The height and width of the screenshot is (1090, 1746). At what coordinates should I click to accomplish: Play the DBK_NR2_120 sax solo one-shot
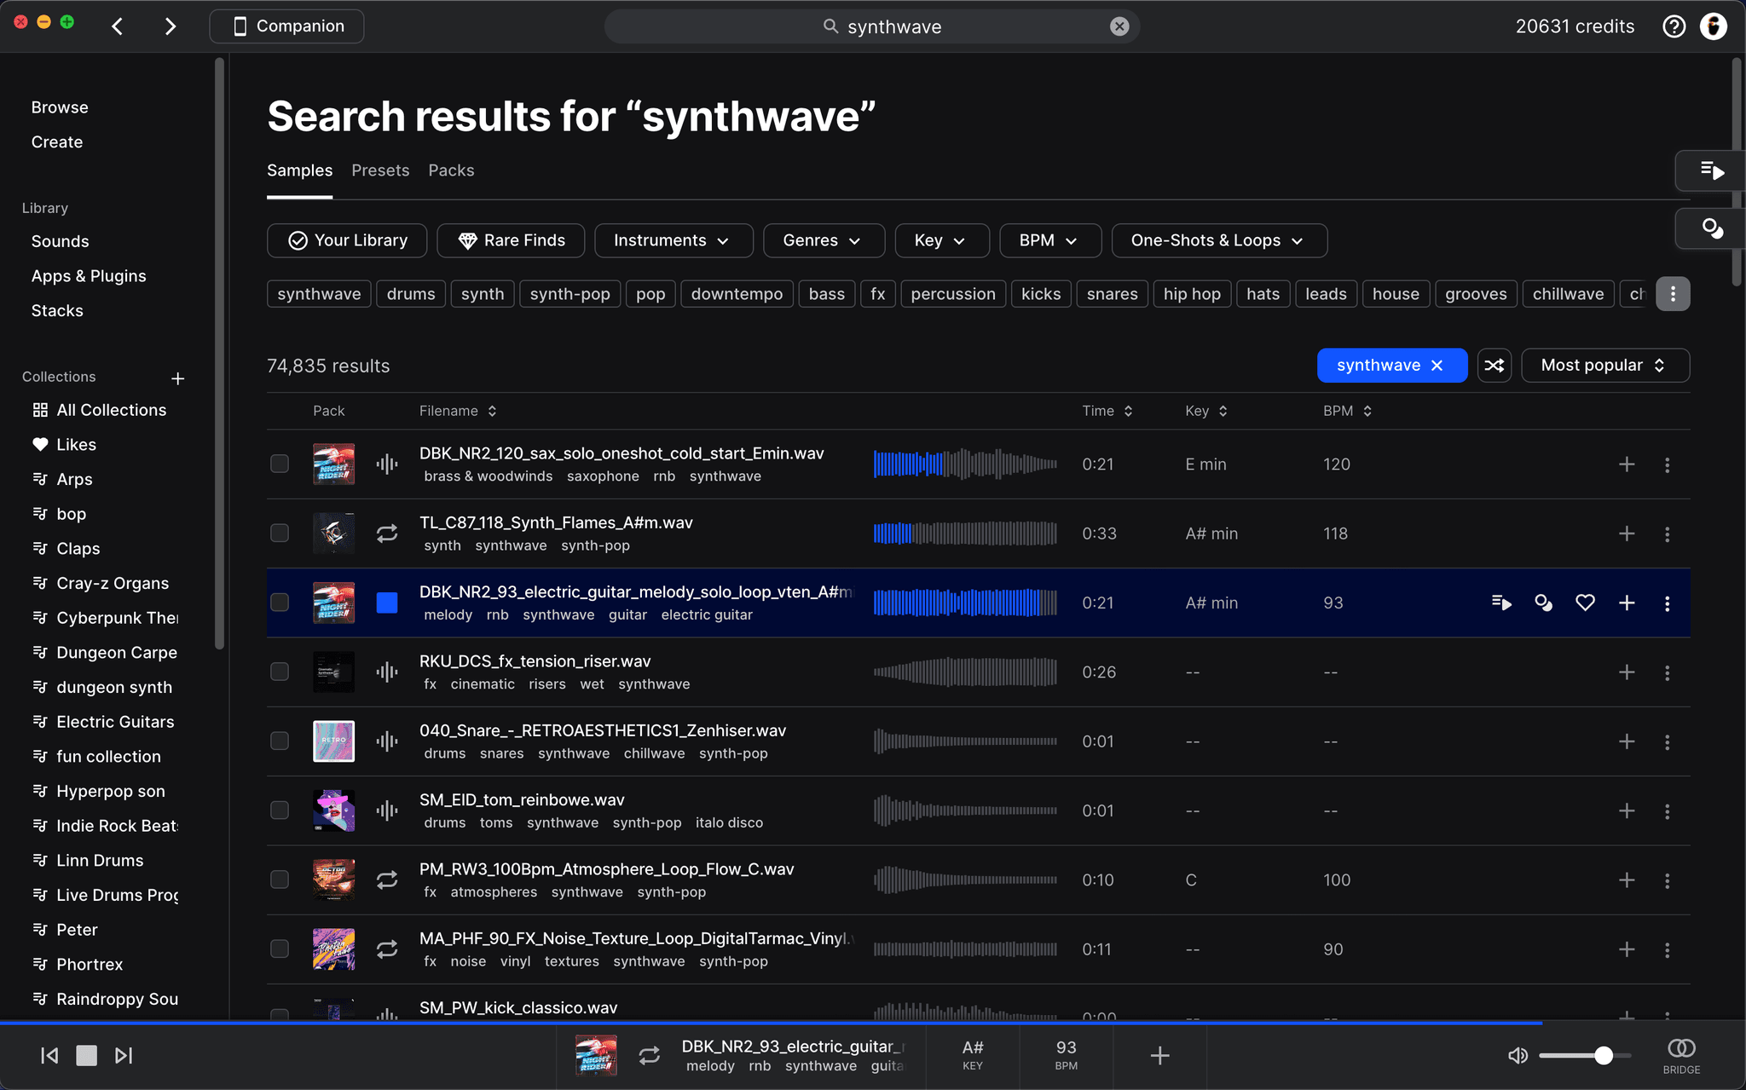387,464
